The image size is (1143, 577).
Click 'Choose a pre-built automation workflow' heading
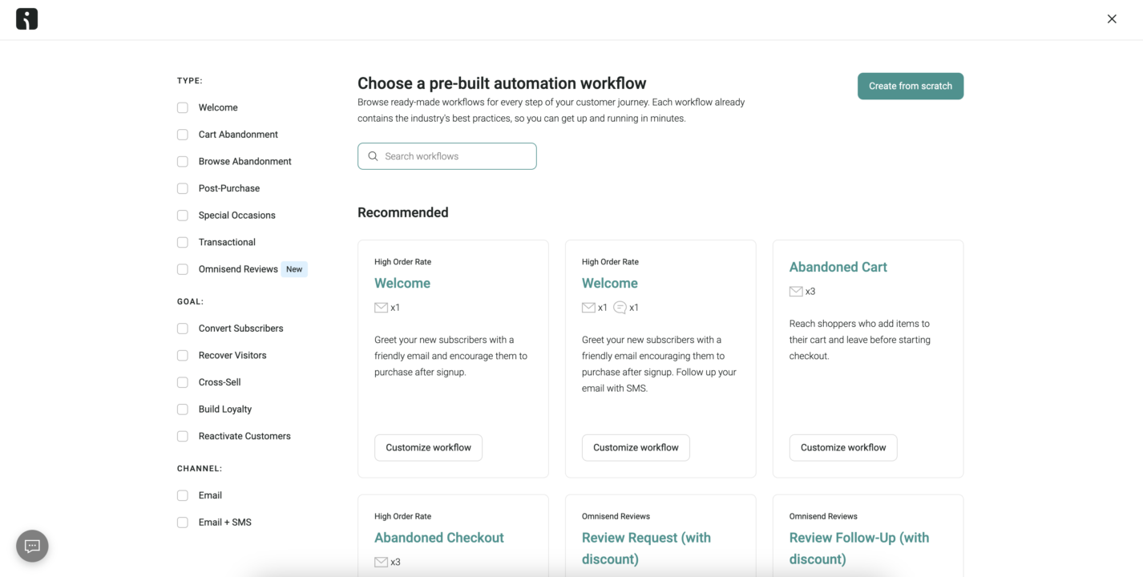pyautogui.click(x=502, y=83)
